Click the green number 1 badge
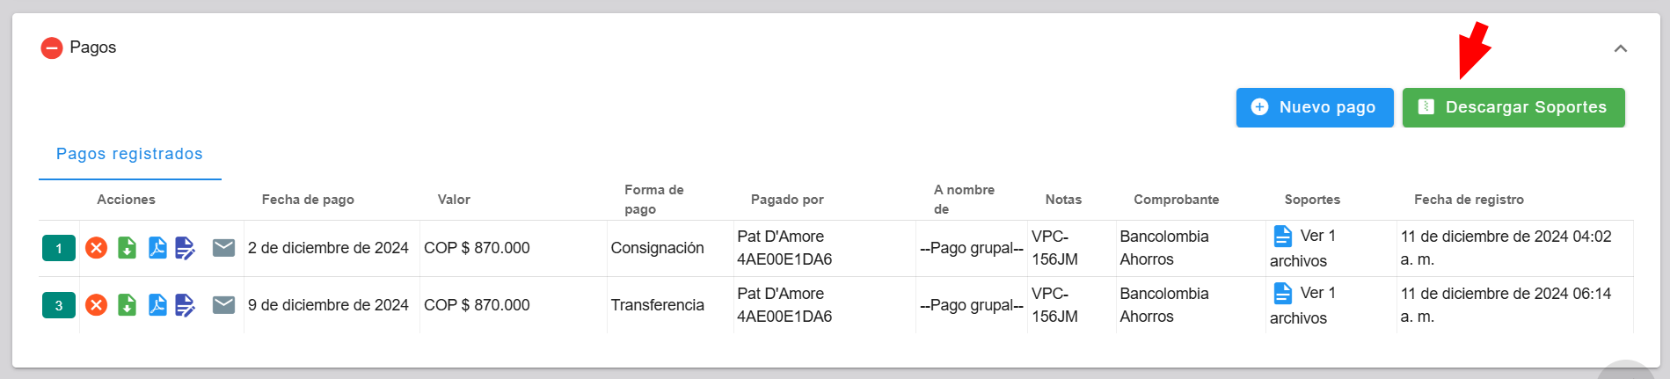This screenshot has height=379, width=1670. (x=59, y=248)
